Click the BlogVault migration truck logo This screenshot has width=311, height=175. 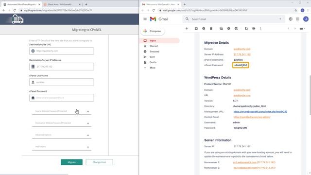[17, 19]
